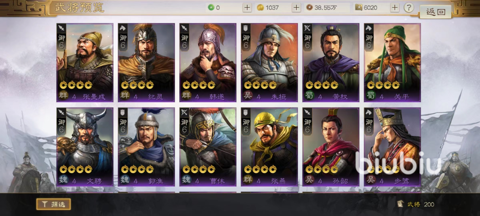Return using the 返回 button
The image size is (480, 216).
pos(435,12)
